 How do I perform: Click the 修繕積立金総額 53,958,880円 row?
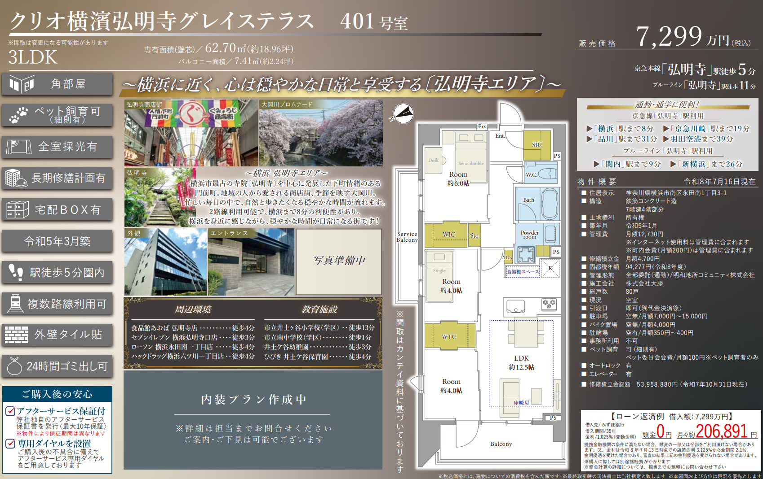(x=665, y=384)
